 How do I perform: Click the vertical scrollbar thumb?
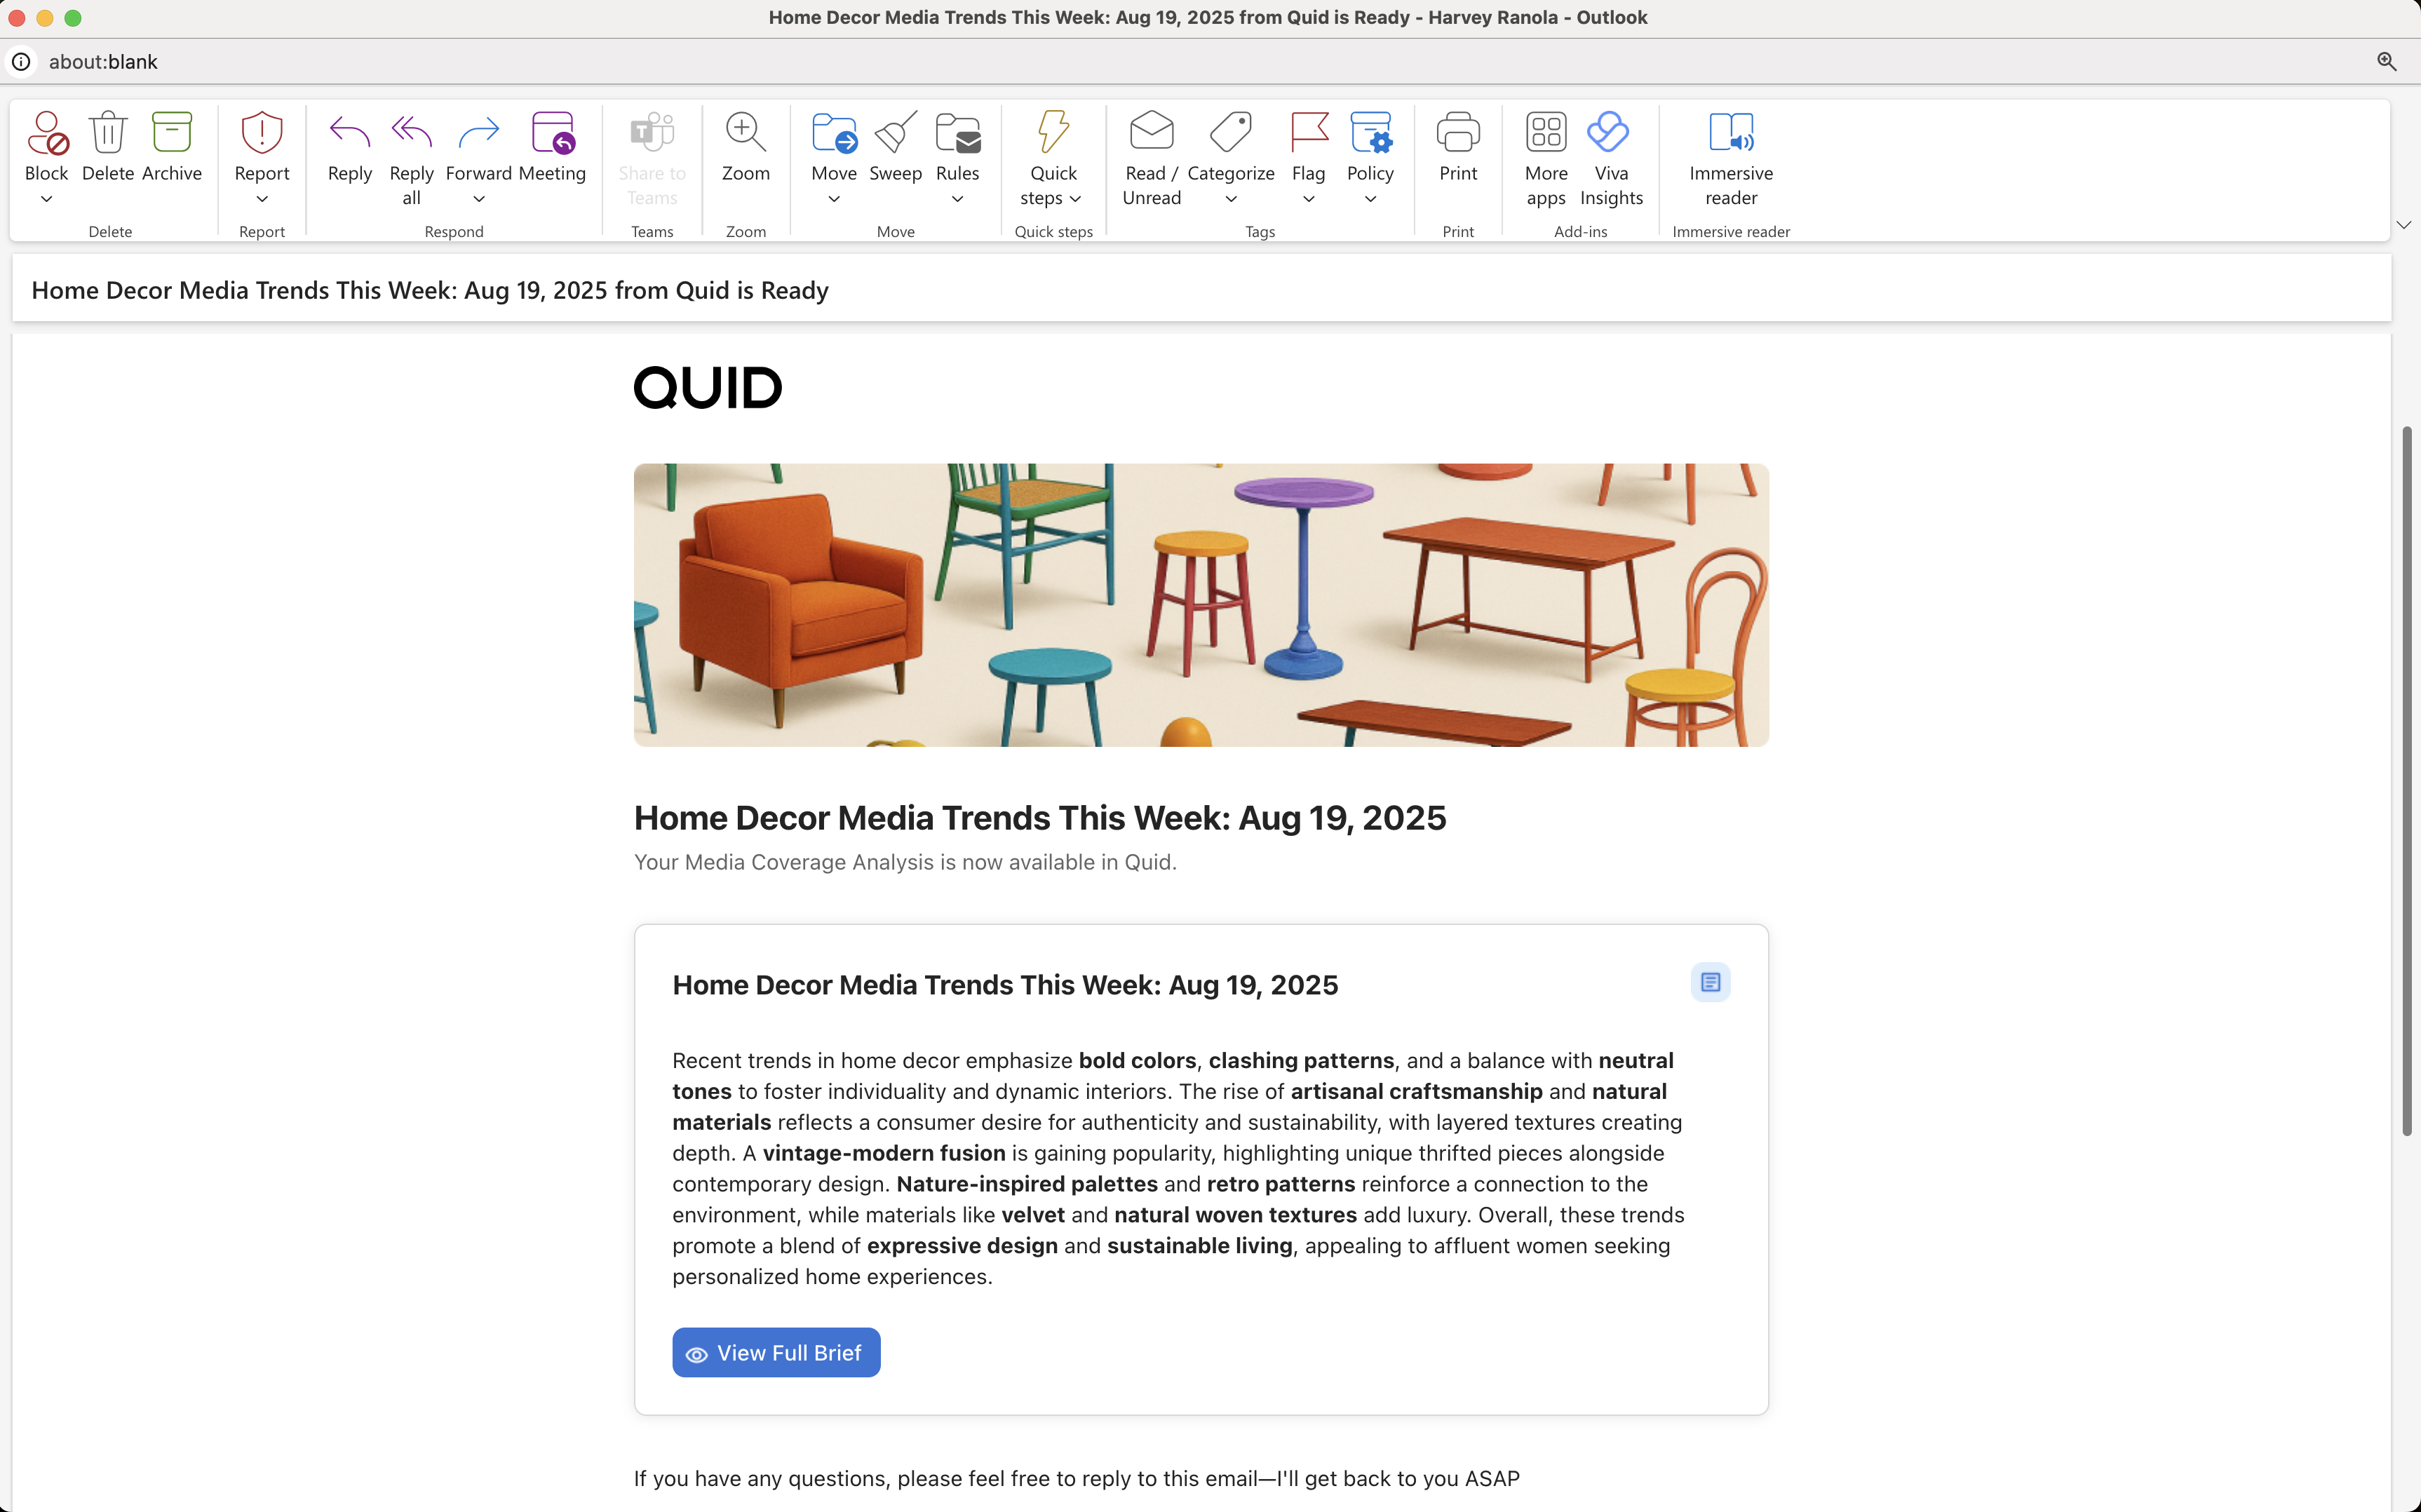coord(2406,780)
